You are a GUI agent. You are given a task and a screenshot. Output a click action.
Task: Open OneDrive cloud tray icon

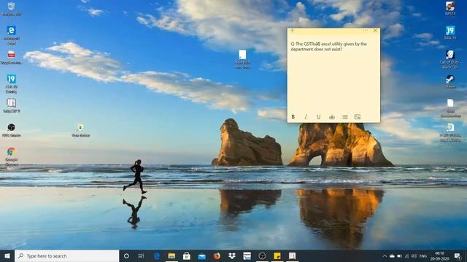point(392,255)
